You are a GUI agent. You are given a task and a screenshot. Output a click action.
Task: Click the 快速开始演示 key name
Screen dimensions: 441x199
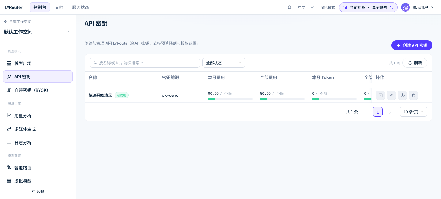tap(100, 95)
